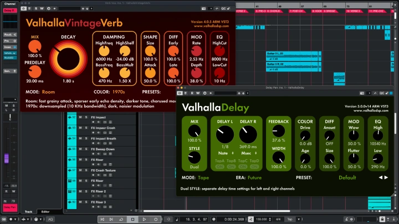Toggle the transport Cycle loop button

[x=121, y=219]
